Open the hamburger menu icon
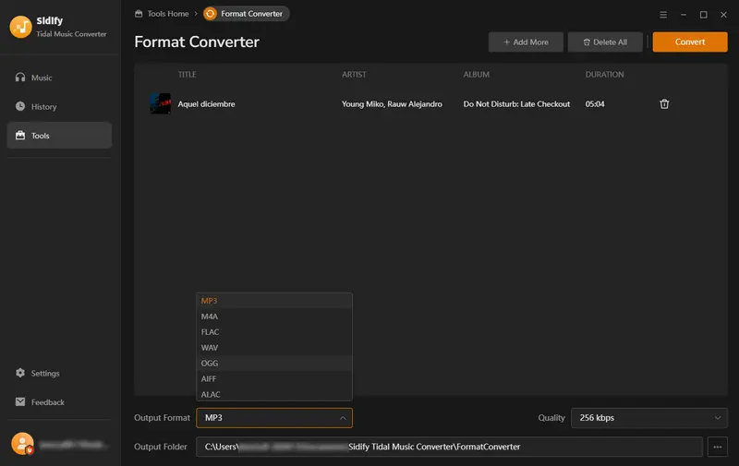 pyautogui.click(x=663, y=15)
